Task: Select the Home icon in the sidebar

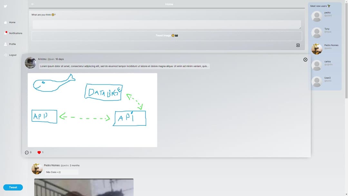Action: pyautogui.click(x=5, y=22)
